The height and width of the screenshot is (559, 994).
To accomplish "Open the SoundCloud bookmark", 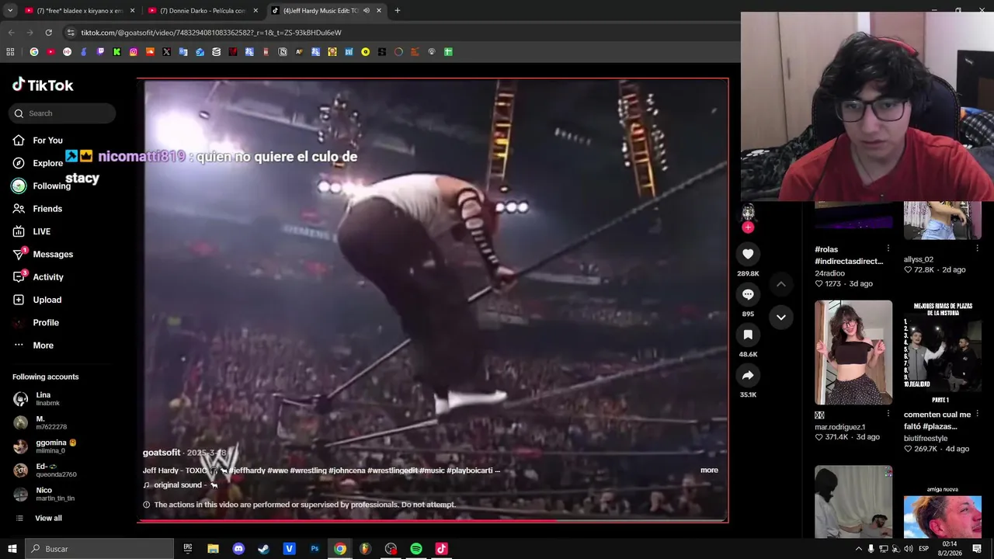I will [x=150, y=52].
